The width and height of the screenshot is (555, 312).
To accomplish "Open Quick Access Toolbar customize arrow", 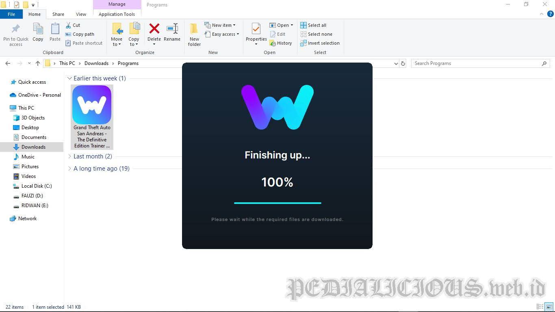I will (33, 5).
